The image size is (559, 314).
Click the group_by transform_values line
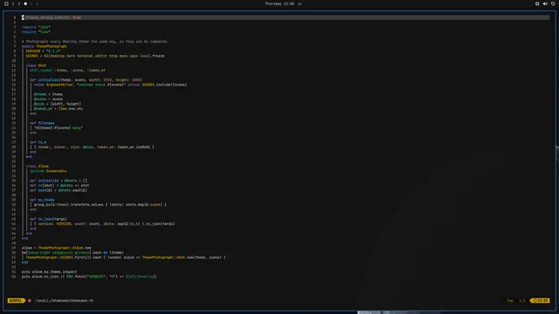(100, 205)
